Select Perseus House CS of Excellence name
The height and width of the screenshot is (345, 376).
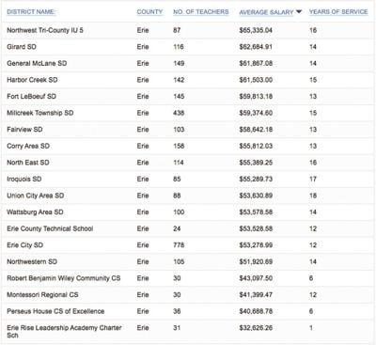55,311
